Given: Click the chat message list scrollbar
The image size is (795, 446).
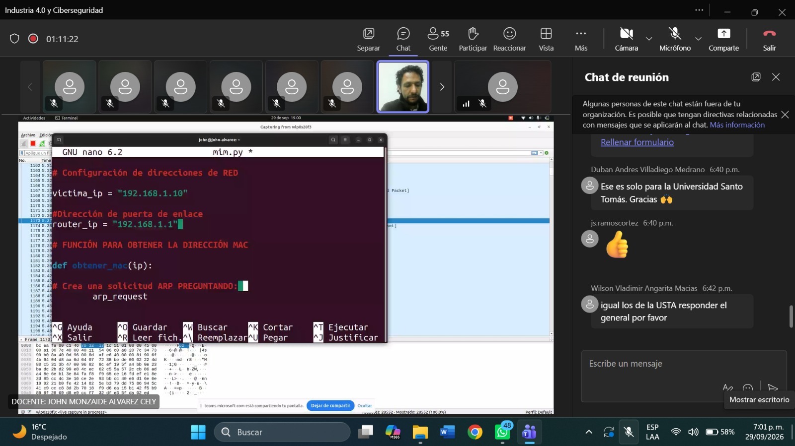Looking at the screenshot, I should tap(791, 316).
